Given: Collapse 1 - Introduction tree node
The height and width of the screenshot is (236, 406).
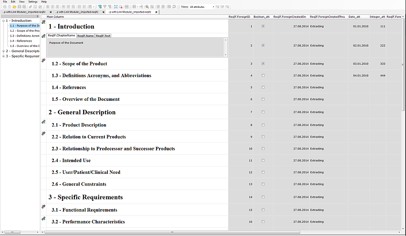Looking at the screenshot, I should [x=3, y=20].
